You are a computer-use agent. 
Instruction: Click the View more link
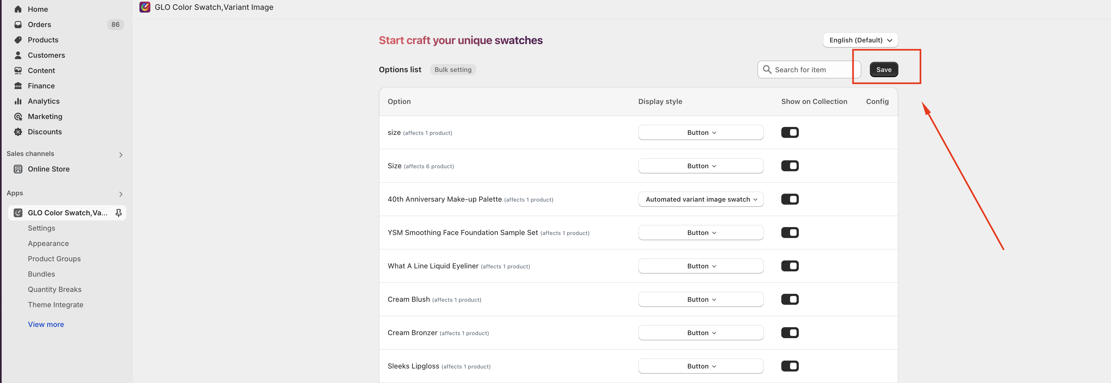46,324
